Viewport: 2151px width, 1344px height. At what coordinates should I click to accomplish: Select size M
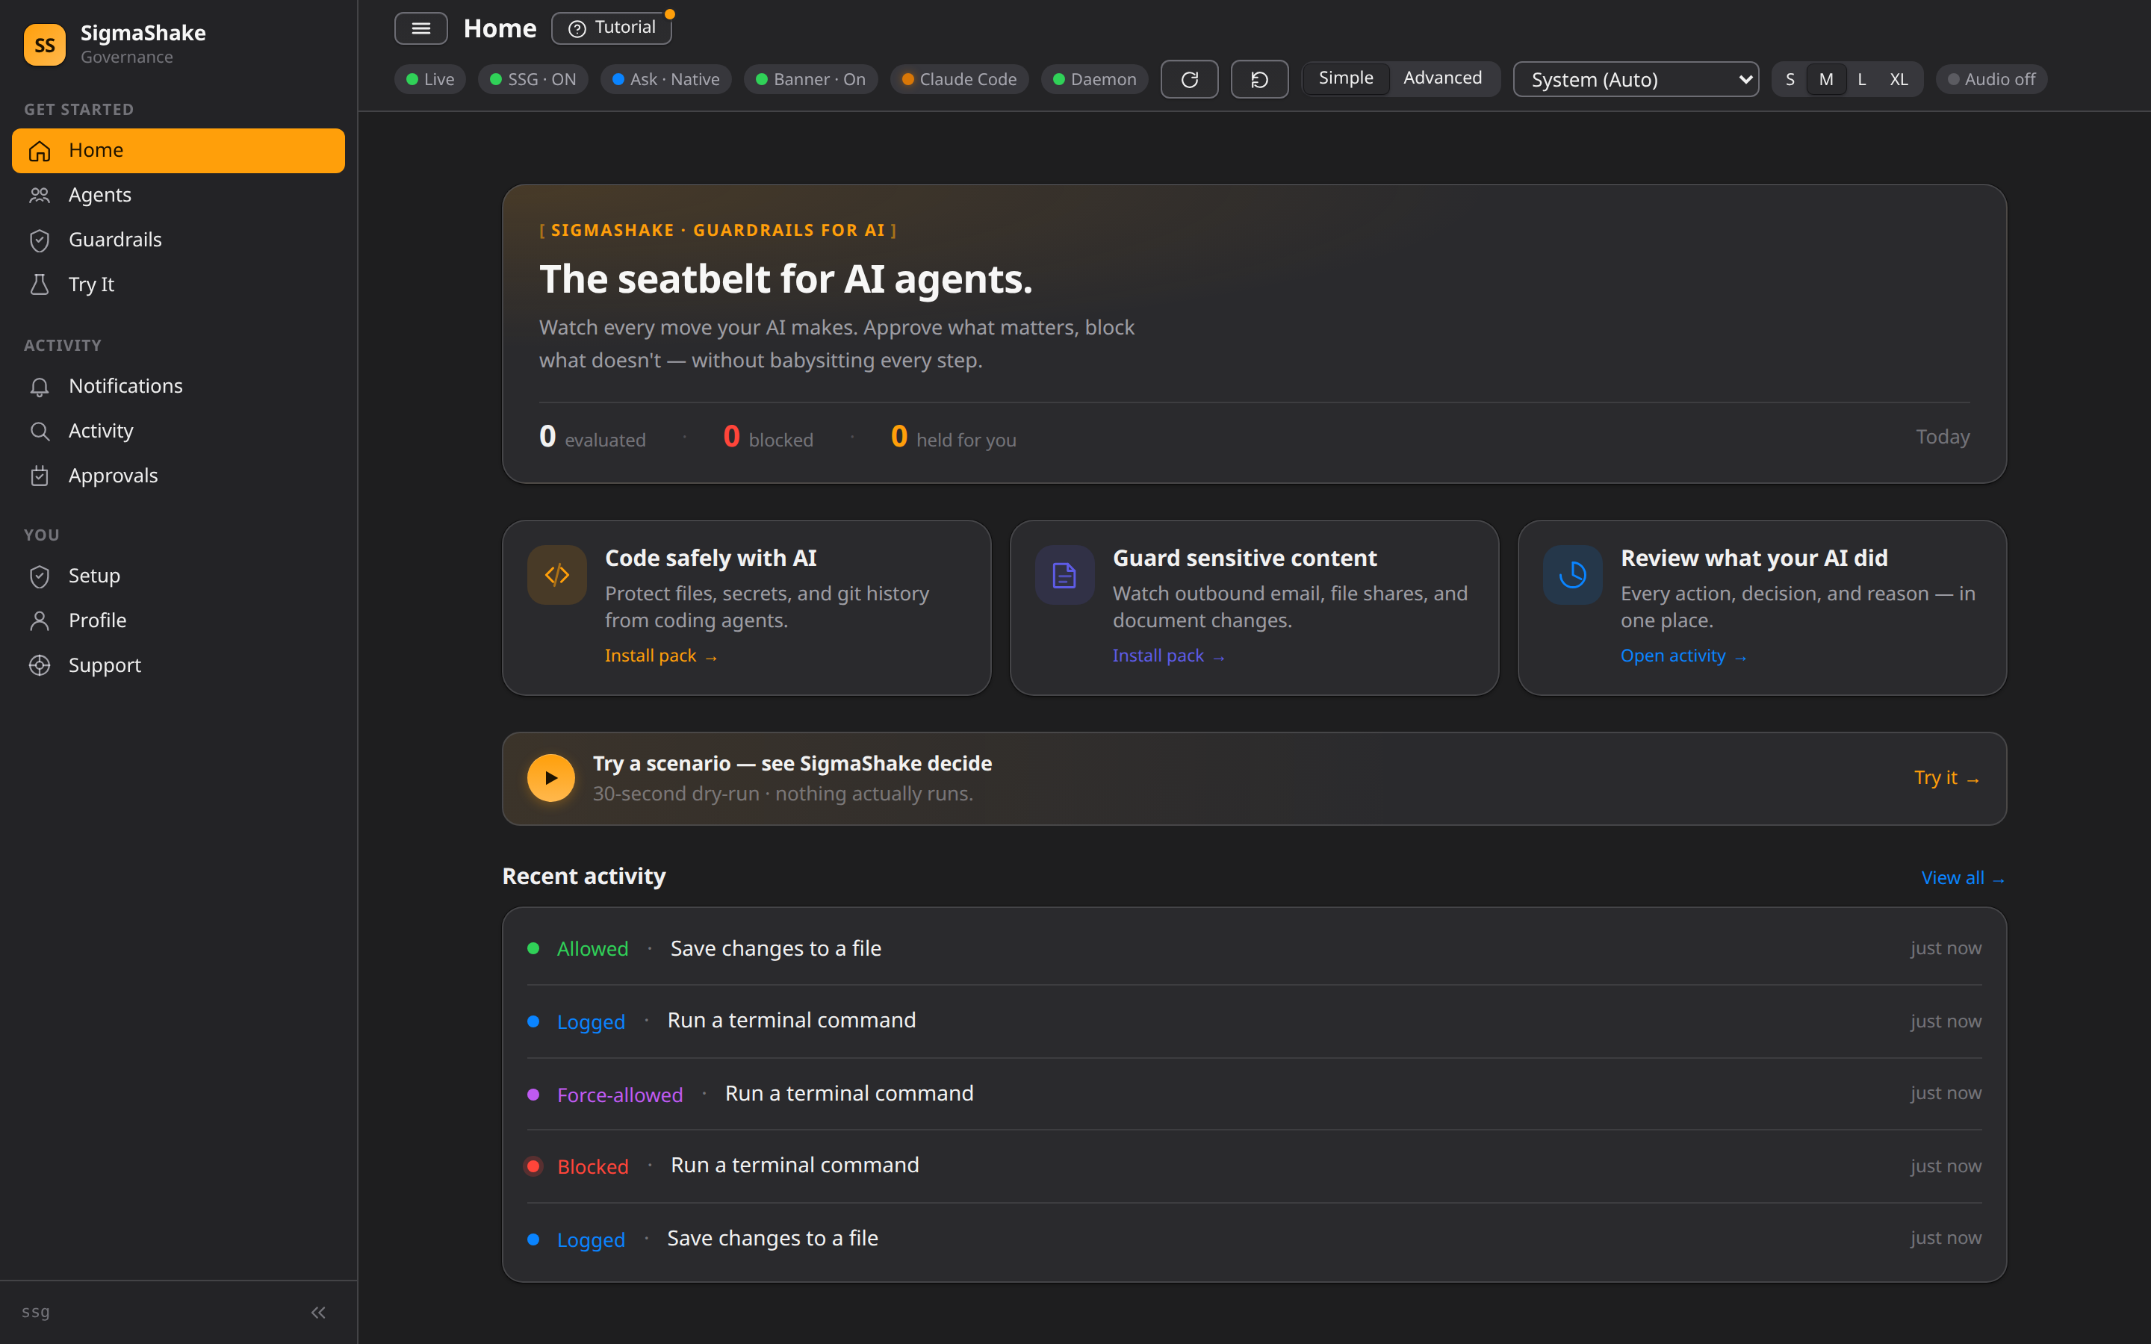1825,79
